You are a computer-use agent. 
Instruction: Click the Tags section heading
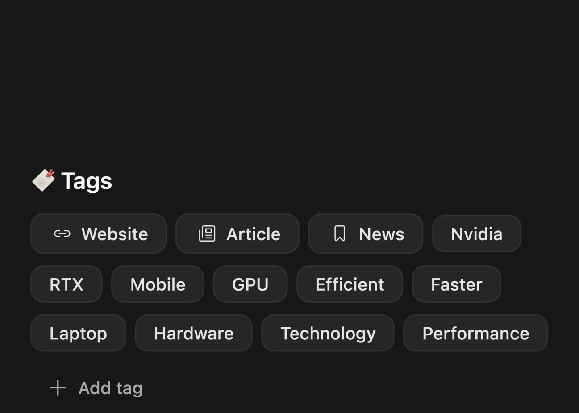tap(87, 181)
